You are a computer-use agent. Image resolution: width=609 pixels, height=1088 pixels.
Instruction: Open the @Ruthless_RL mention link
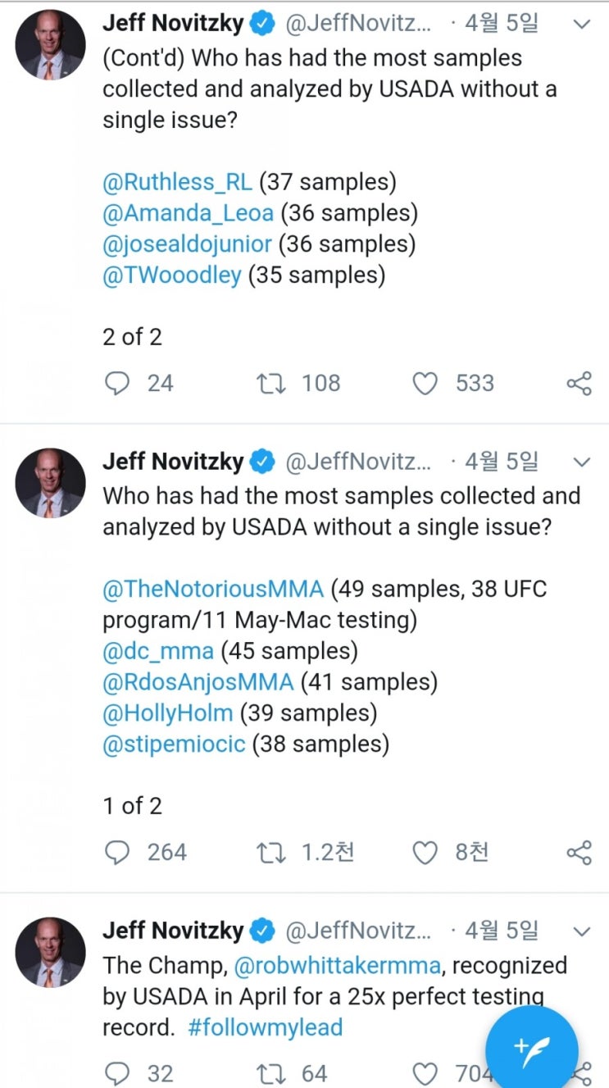pyautogui.click(x=177, y=181)
